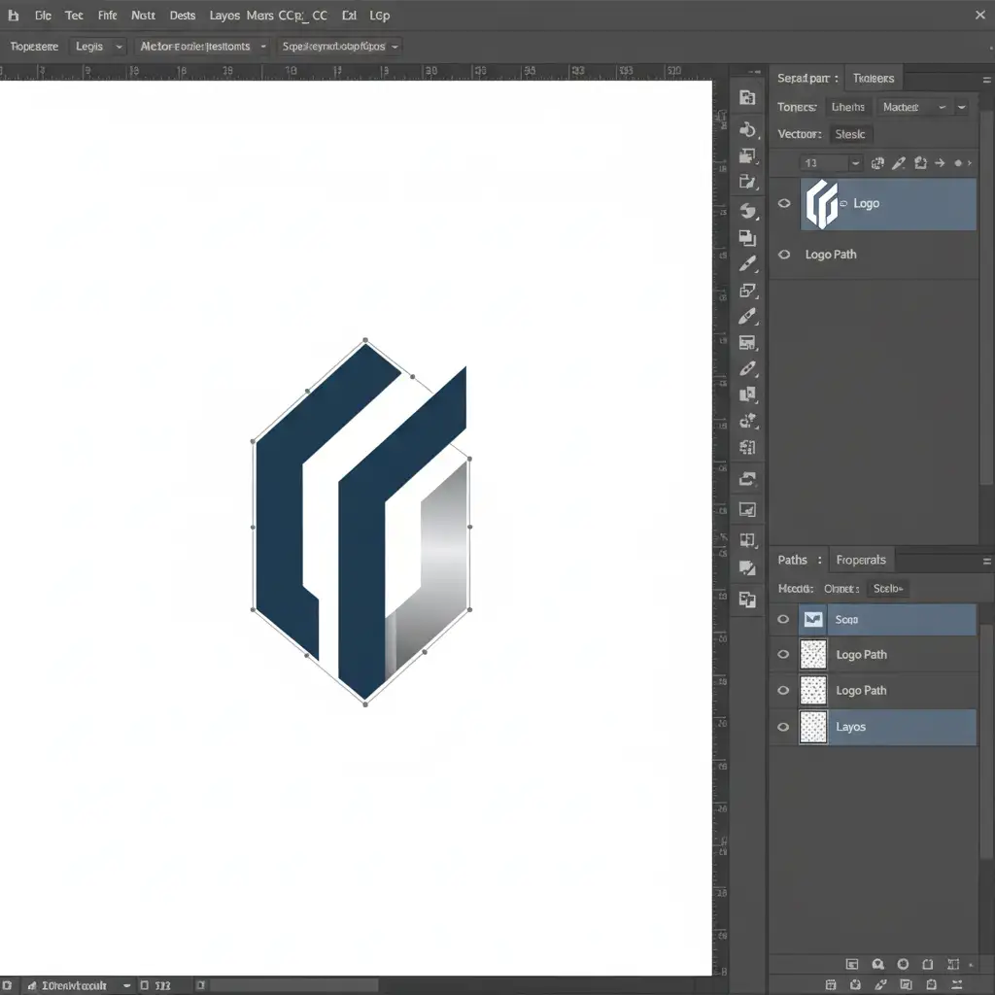The image size is (995, 995).
Task: Switch to the Froperats tab
Action: (861, 560)
